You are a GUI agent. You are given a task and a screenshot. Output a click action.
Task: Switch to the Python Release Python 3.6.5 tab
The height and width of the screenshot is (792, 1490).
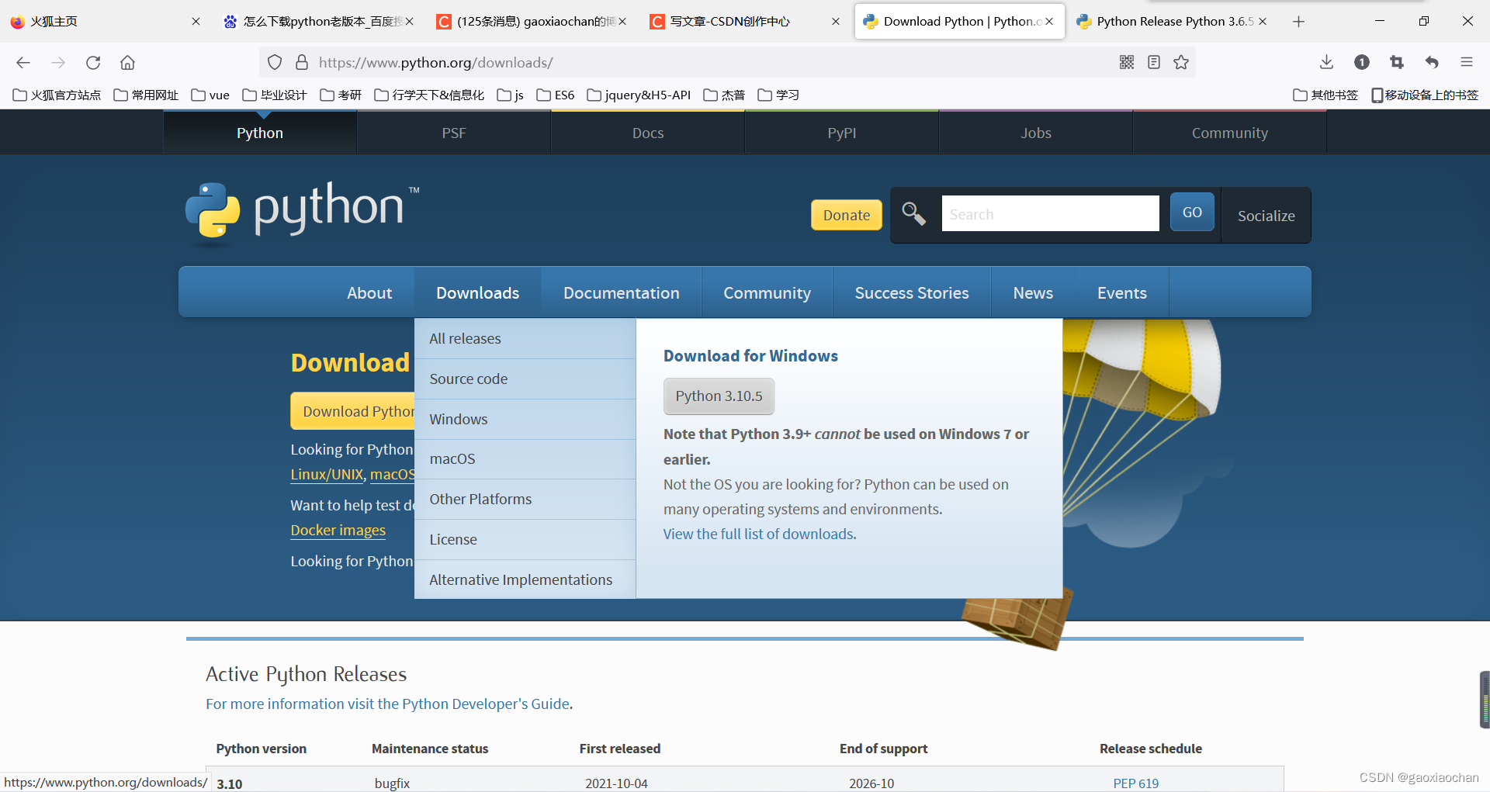tap(1164, 21)
